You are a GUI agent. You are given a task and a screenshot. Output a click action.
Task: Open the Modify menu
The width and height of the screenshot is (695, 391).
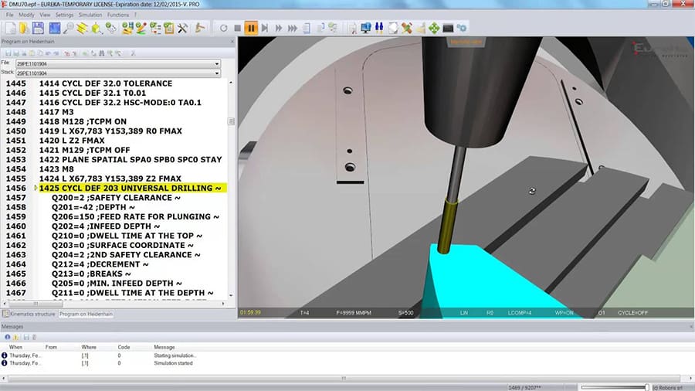click(x=26, y=15)
